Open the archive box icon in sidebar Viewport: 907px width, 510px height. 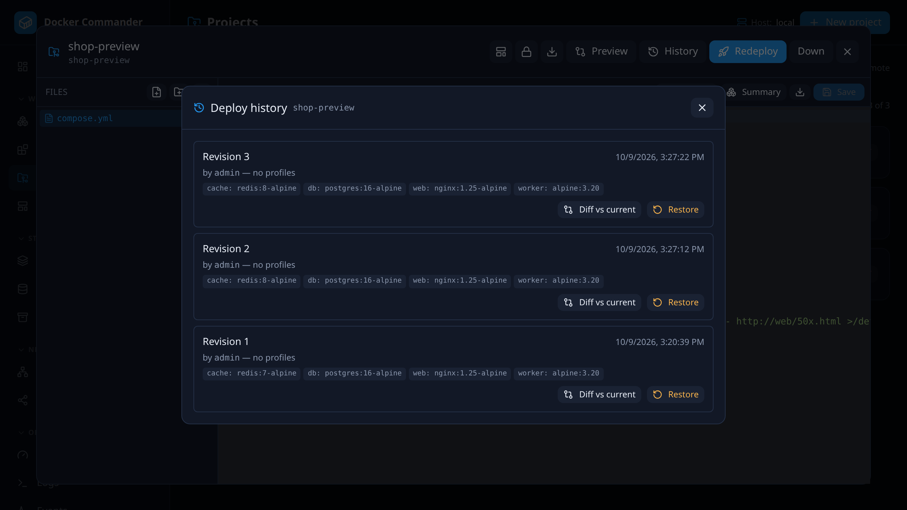23,317
